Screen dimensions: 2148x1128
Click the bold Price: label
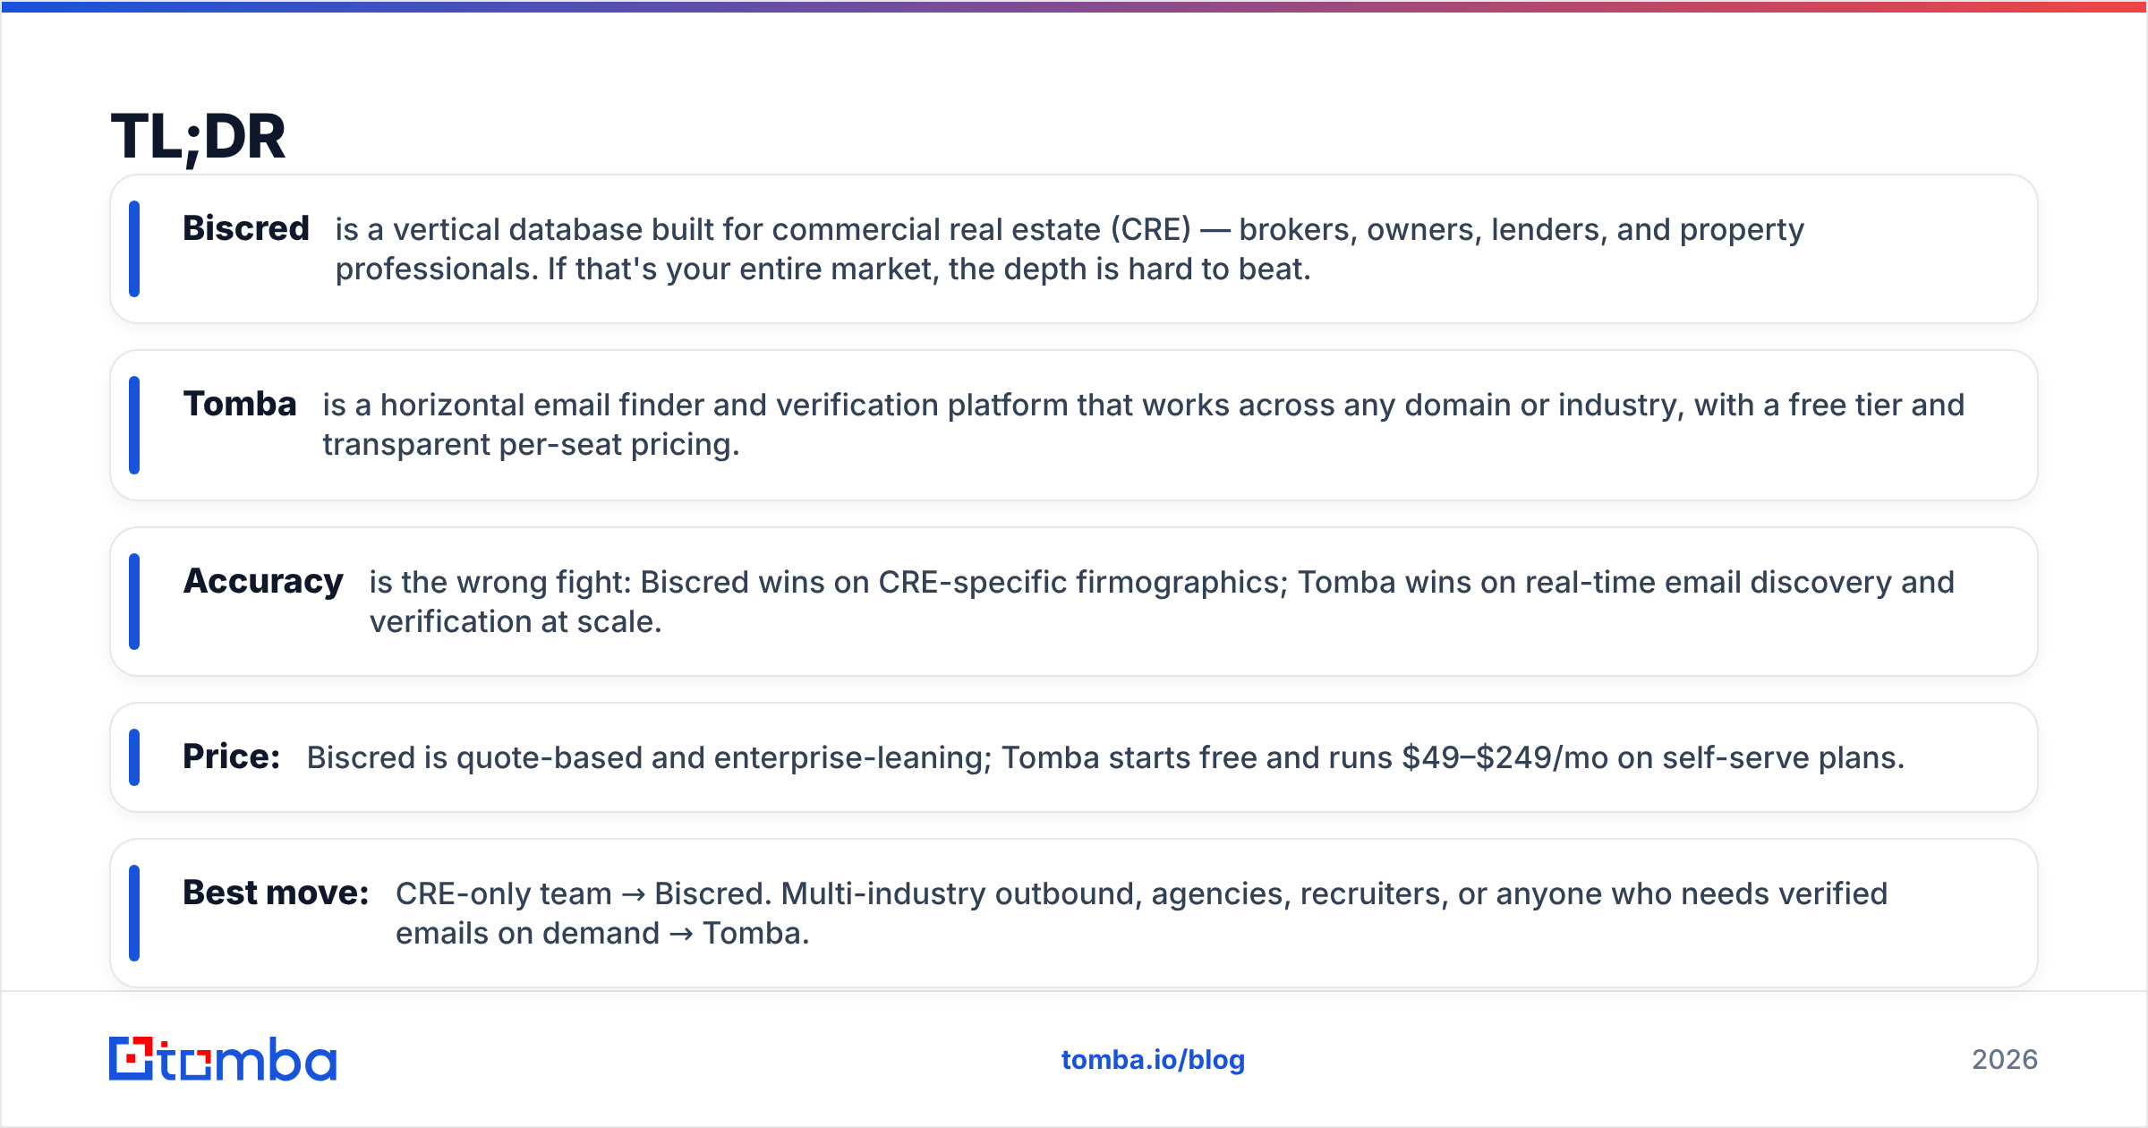click(x=232, y=756)
